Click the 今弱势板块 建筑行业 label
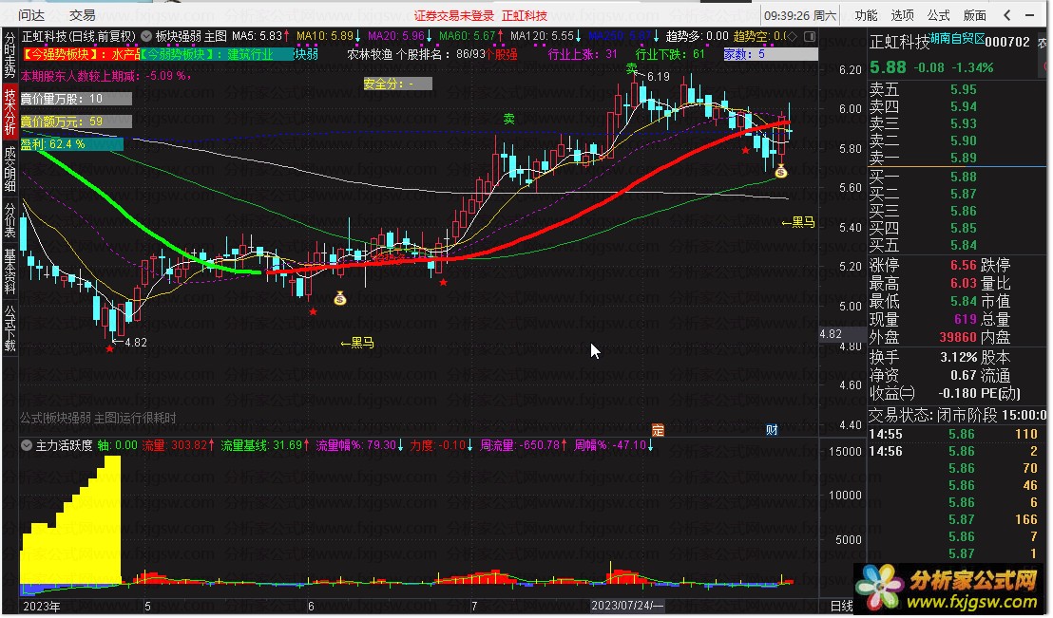The width and height of the screenshot is (1053, 618). point(218,54)
